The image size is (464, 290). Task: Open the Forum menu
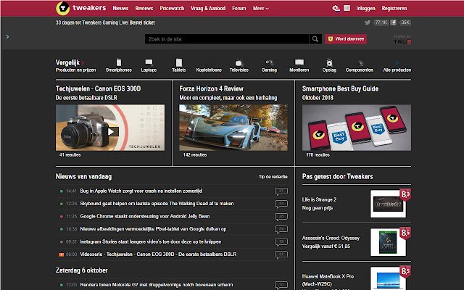pyautogui.click(x=239, y=8)
